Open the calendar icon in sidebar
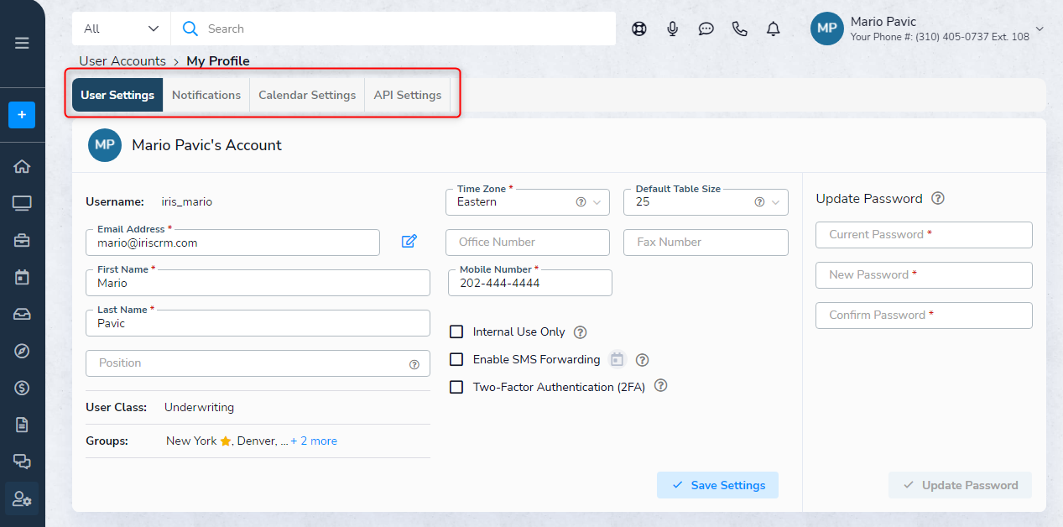This screenshot has width=1063, height=527. click(22, 277)
